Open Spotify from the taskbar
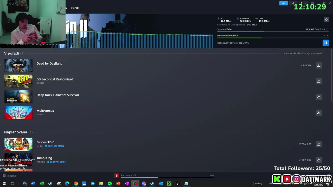Viewport: 333px width, 187px height. pos(110,184)
